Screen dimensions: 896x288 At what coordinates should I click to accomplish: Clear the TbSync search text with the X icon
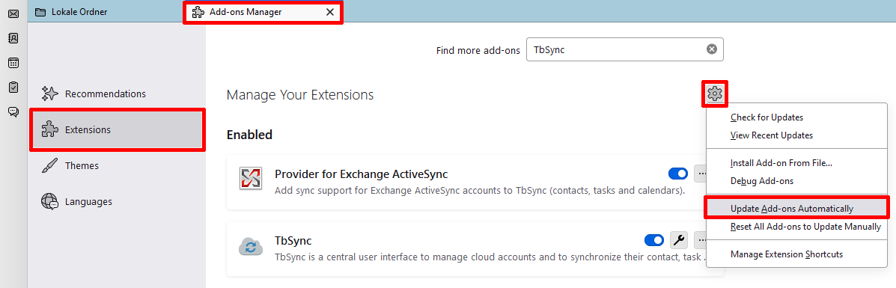(711, 49)
